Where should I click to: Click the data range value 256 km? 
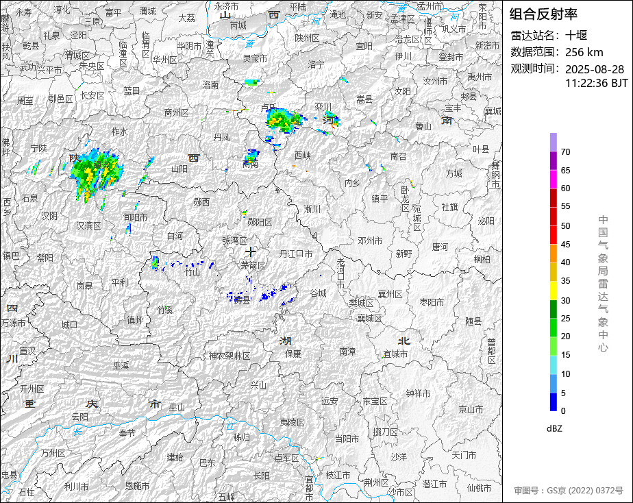coord(584,52)
